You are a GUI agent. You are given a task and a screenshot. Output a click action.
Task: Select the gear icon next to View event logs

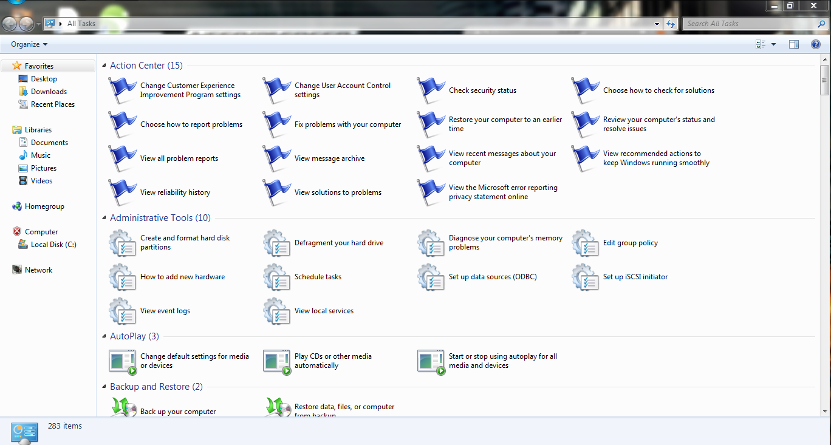pyautogui.click(x=122, y=311)
